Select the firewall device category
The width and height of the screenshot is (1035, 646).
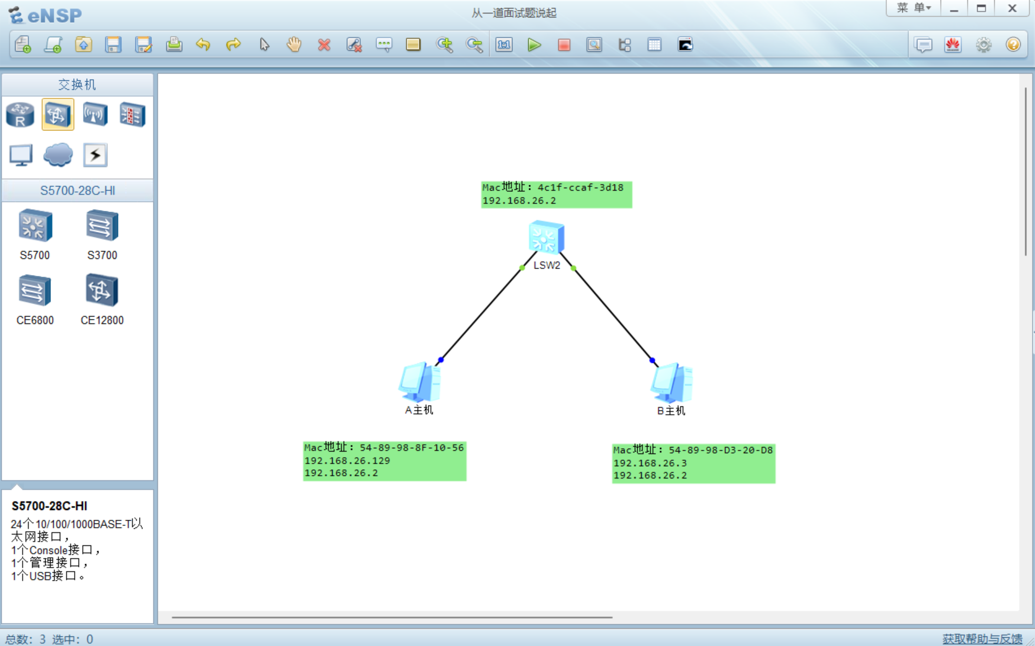[x=132, y=114]
